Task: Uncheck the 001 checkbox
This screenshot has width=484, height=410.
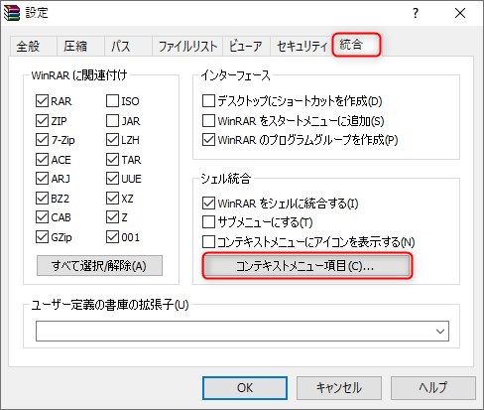Action: 112,237
